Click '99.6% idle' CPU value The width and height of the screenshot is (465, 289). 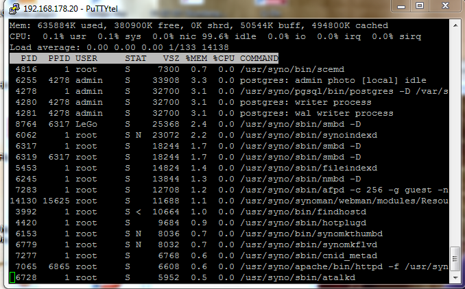[229, 37]
